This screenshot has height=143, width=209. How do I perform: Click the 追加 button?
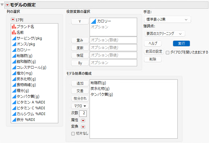pyautogui.click(x=80, y=83)
